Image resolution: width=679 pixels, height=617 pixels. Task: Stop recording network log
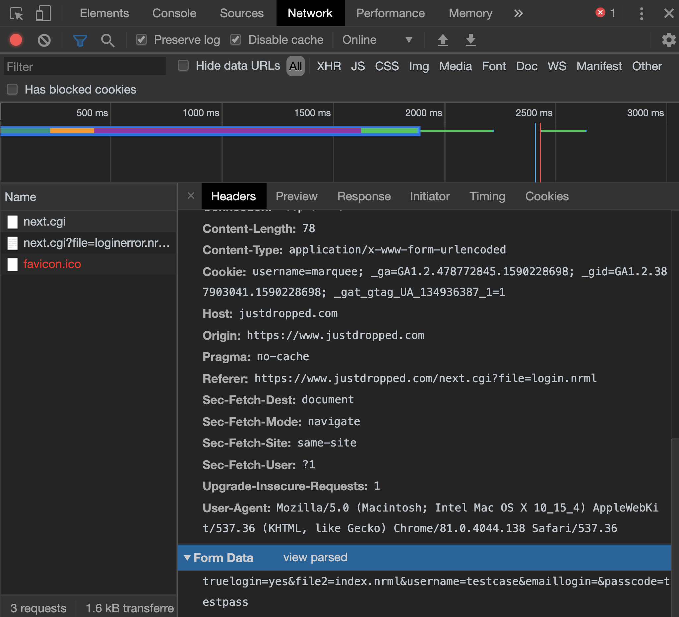click(16, 40)
